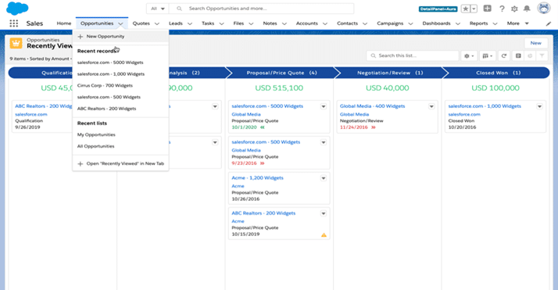This screenshot has width=558, height=290.
Task: Switch to the Campaigns tab
Action: [x=390, y=23]
